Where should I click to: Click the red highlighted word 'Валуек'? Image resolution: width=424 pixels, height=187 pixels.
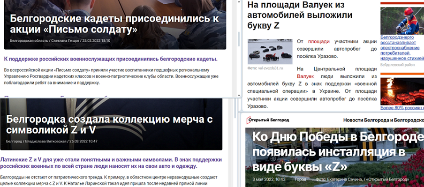coord(305,76)
